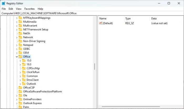Expand the Multimedia key chevron
Viewport: 184px width, 109px height.
[17, 22]
